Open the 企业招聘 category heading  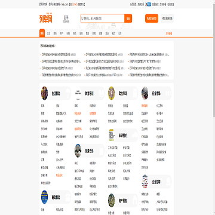156,182
